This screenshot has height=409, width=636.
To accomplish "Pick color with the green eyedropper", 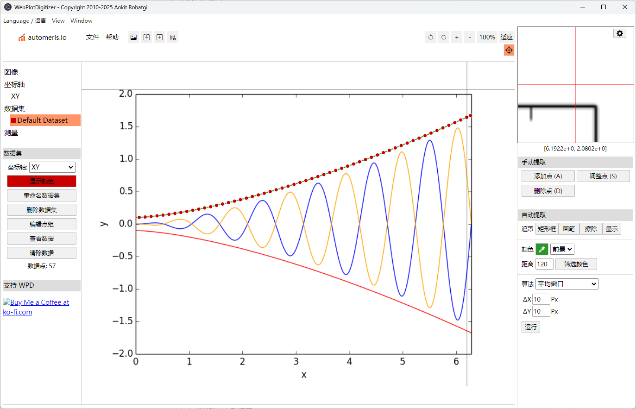I will 542,249.
